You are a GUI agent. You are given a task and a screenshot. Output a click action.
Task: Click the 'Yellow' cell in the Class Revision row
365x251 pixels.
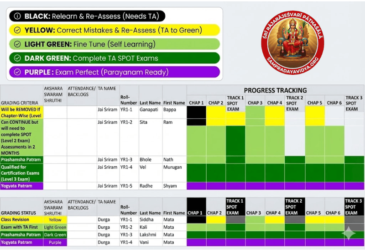55,220
